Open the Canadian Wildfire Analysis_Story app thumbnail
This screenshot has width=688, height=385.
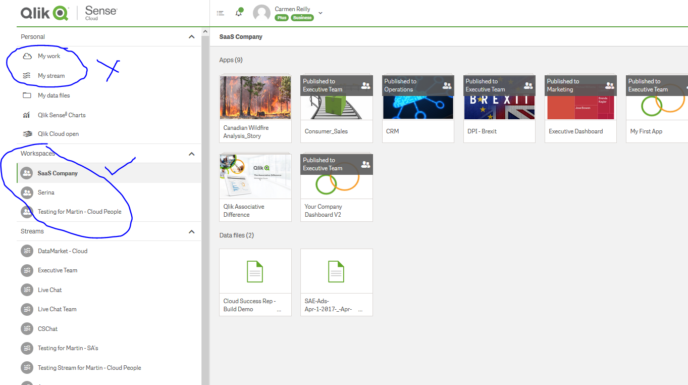[255, 98]
